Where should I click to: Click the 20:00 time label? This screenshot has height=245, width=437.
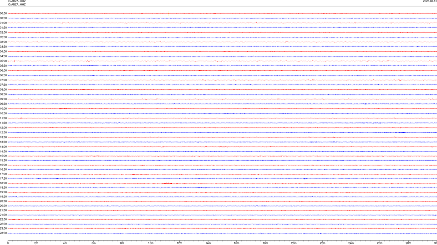point(3,201)
